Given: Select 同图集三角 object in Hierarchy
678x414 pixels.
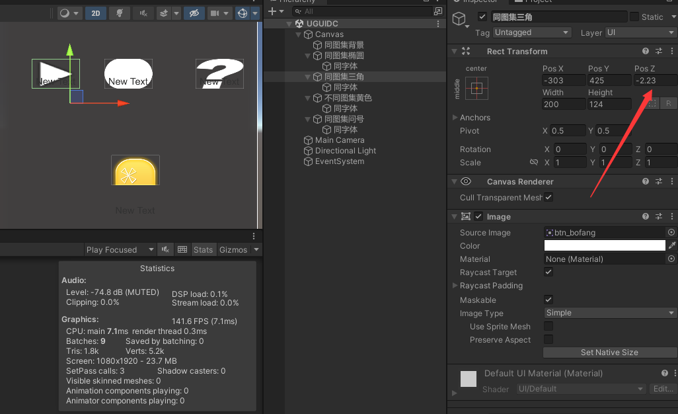Looking at the screenshot, I should (344, 77).
